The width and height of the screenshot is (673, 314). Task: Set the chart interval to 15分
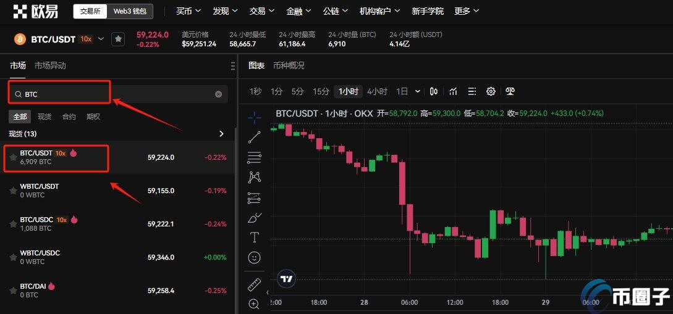(x=321, y=91)
